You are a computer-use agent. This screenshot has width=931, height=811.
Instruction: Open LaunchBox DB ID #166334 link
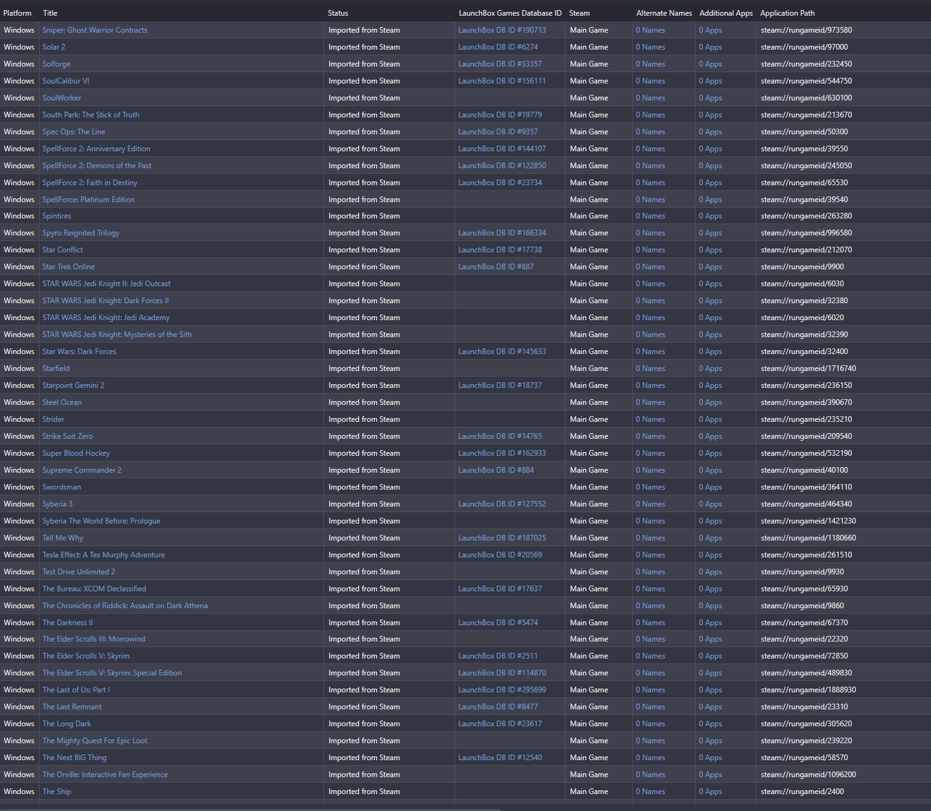coord(502,233)
